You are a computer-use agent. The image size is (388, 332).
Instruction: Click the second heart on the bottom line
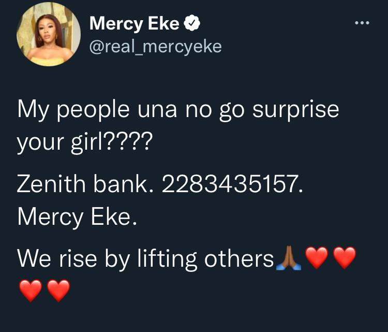(x=58, y=291)
